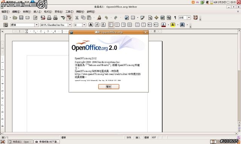
Task: Click the Print File Directly icon
Action: 49,18
